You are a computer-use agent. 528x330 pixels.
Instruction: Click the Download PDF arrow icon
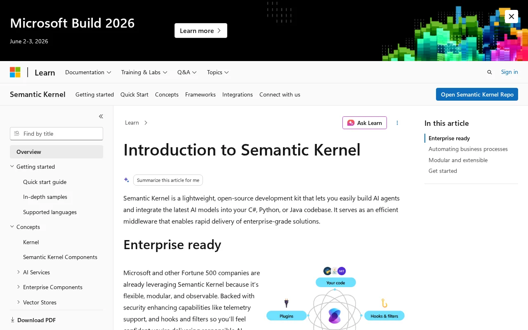click(12, 320)
